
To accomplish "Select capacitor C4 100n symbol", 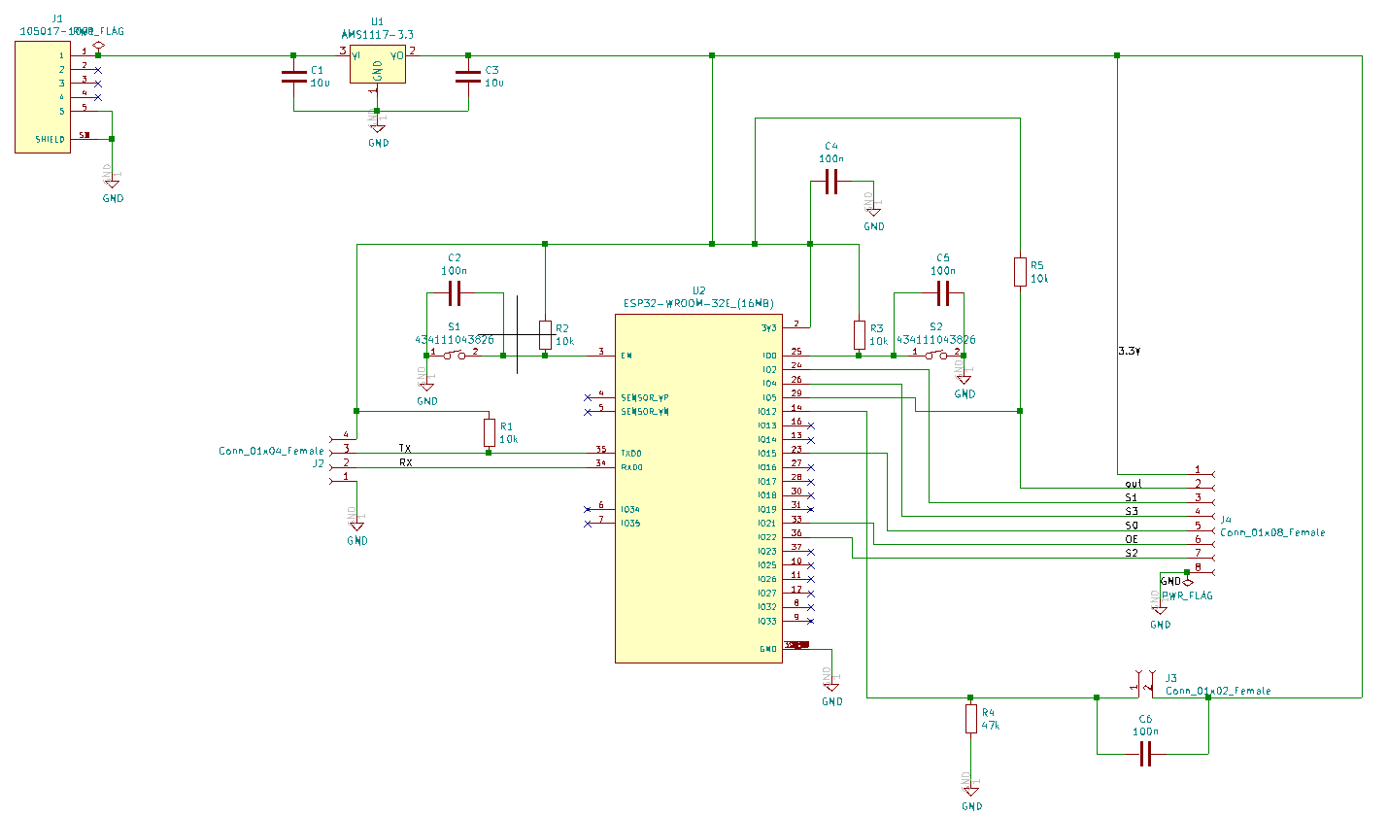I will tap(831, 182).
